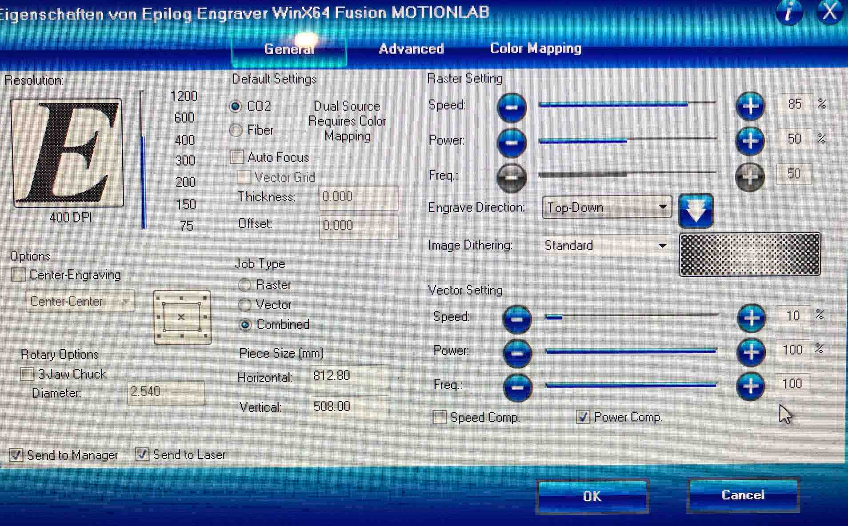Open the Engrave Direction dropdown
Viewport: 848px width, 526px height.
point(607,207)
